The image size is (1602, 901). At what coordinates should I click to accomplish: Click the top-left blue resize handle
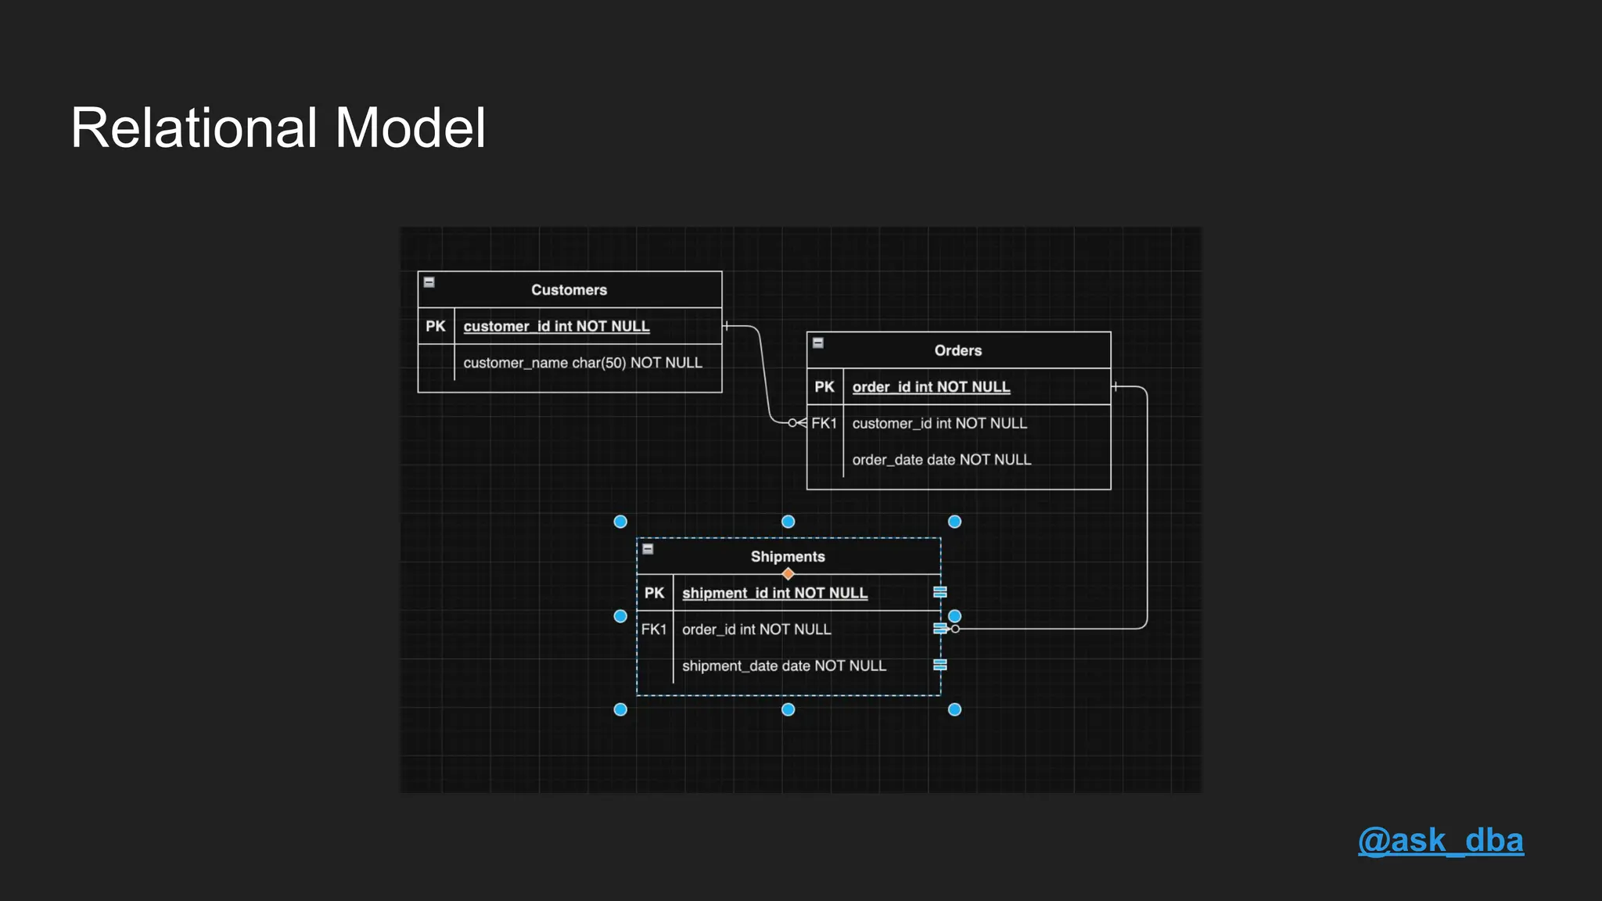point(620,522)
